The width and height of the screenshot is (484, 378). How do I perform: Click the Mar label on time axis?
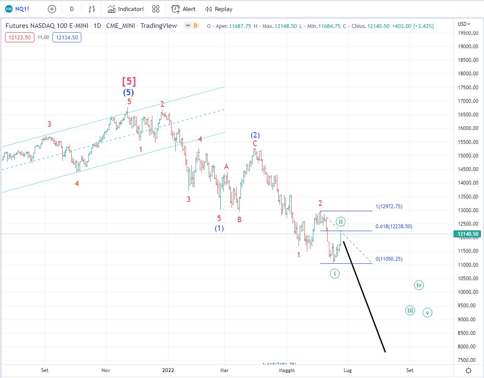pyautogui.click(x=224, y=370)
